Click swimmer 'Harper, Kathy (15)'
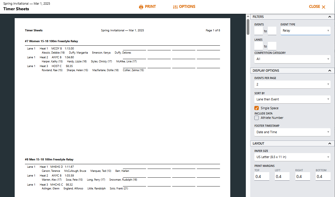This screenshot has width=335, height=197. pos(52,61)
